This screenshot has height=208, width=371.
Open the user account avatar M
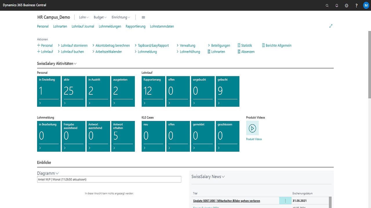click(x=366, y=5)
